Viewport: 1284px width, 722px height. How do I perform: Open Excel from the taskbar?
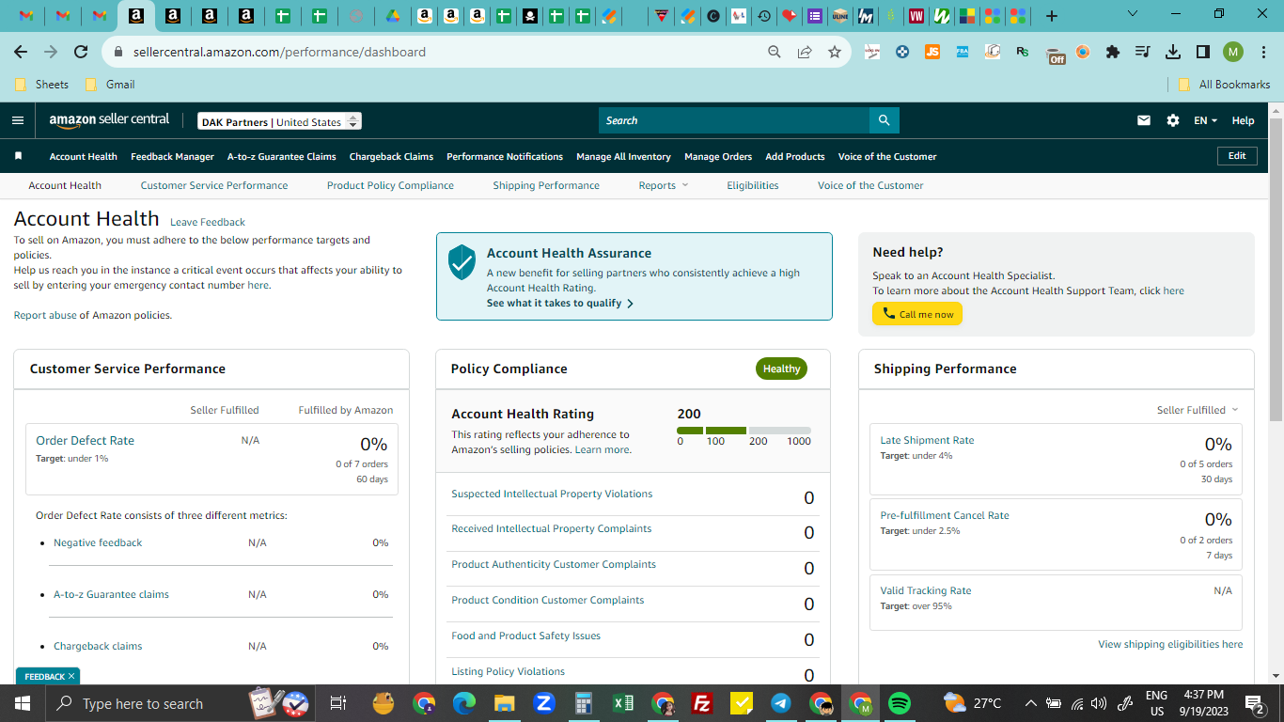(622, 703)
